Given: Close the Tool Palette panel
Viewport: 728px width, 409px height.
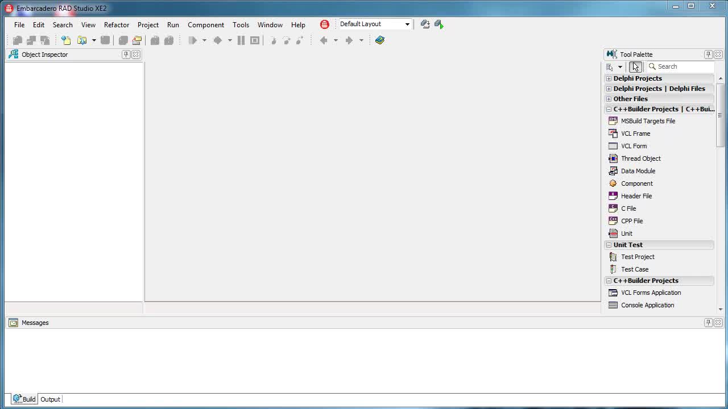Looking at the screenshot, I should click(x=718, y=55).
